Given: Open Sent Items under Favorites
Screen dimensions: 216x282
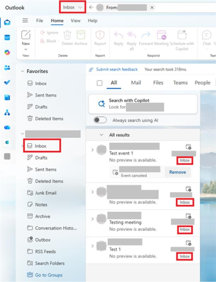Looking at the screenshot, I should [x=46, y=95].
